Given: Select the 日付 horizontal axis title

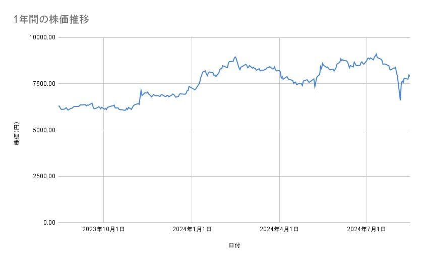Looking at the screenshot, I should tap(234, 246).
